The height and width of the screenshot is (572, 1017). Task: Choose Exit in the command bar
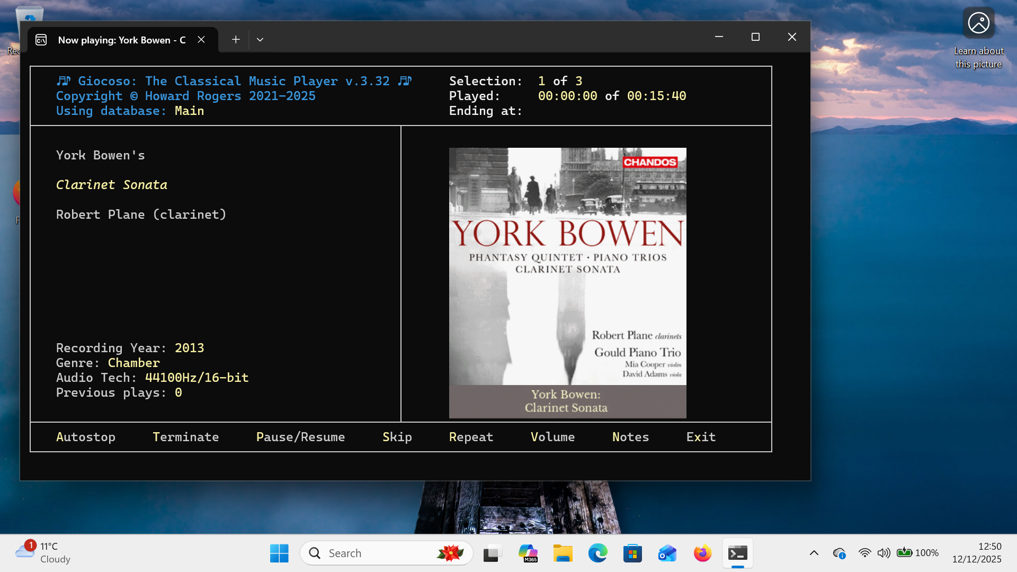(x=701, y=437)
